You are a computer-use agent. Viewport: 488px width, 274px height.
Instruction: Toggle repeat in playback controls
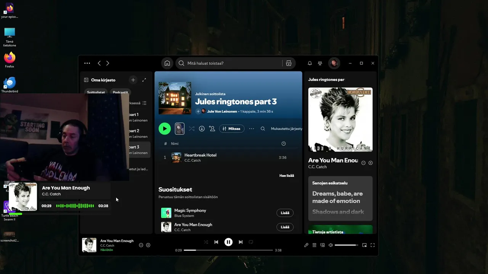[251, 242]
